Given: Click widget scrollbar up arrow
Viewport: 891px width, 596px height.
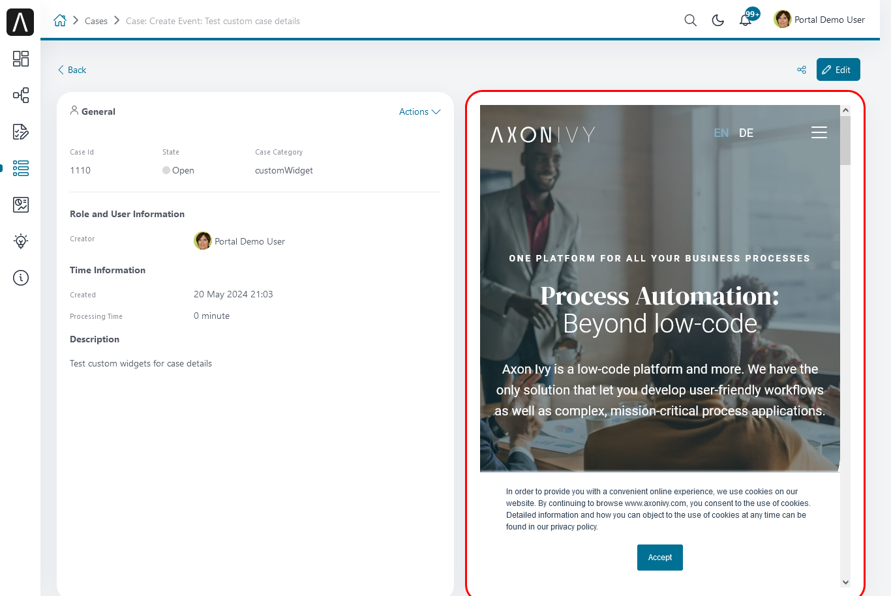Looking at the screenshot, I should 845,111.
